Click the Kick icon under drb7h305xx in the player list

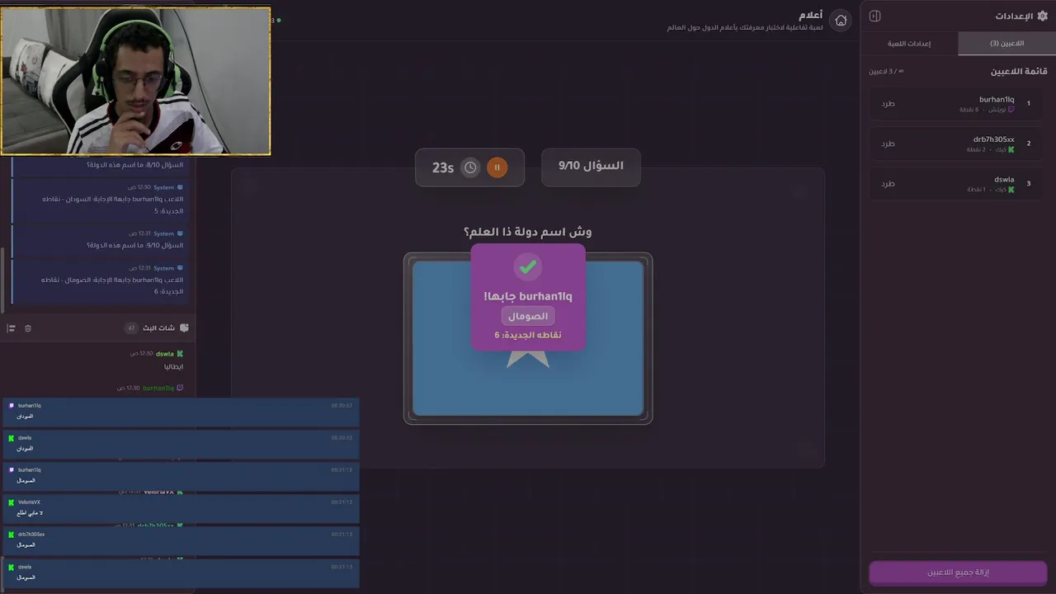tap(1011, 150)
